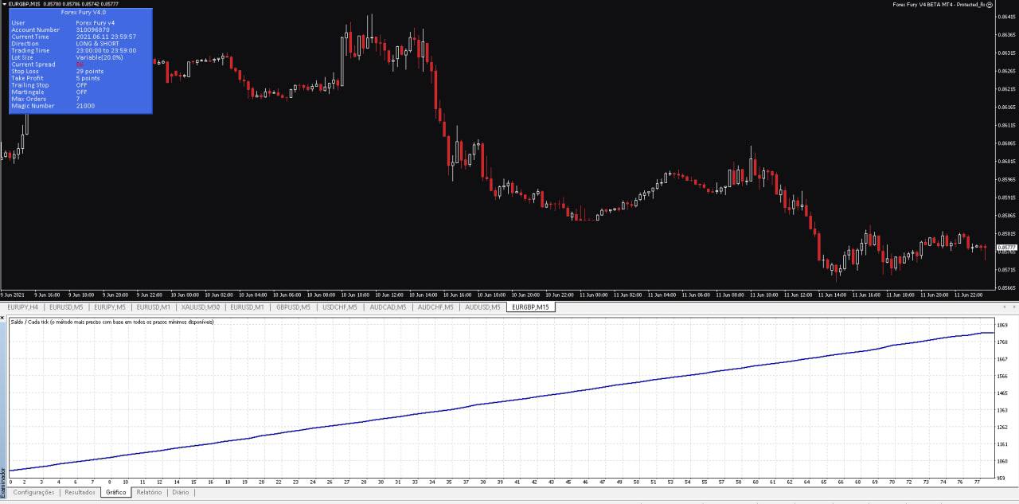Click the Forex Fury V4.0 info panel

pyautogui.click(x=80, y=60)
